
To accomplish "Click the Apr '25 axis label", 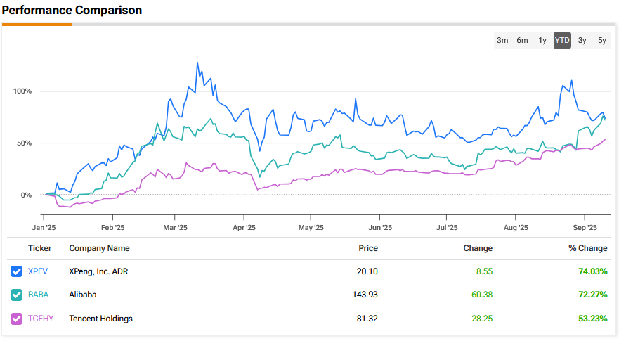I will pyautogui.click(x=244, y=228).
